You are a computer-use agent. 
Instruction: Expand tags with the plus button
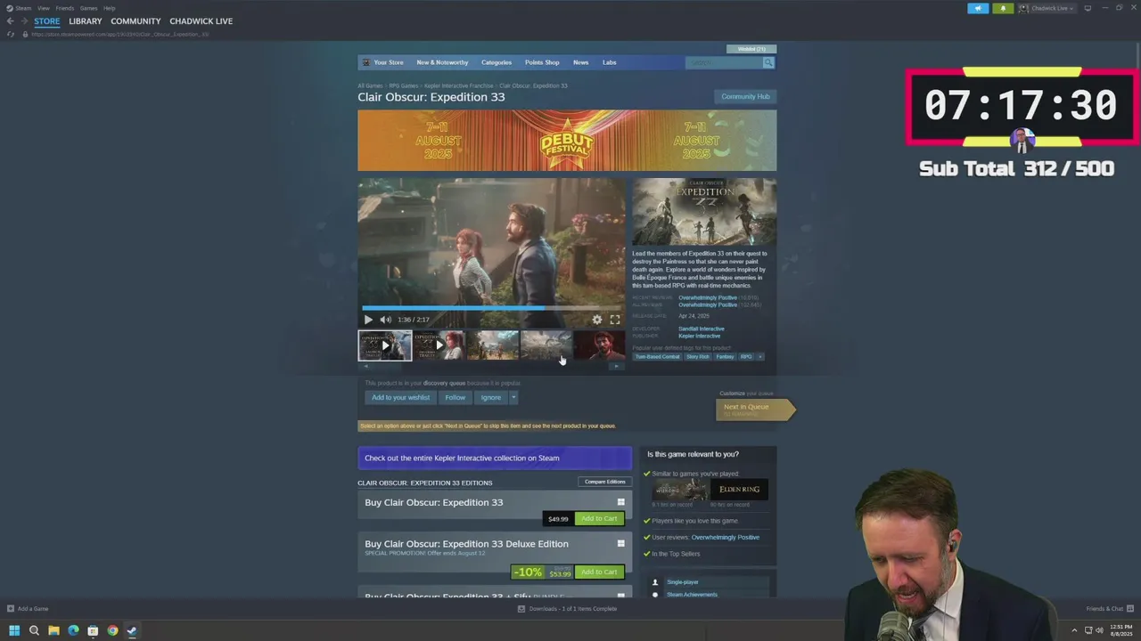759,357
